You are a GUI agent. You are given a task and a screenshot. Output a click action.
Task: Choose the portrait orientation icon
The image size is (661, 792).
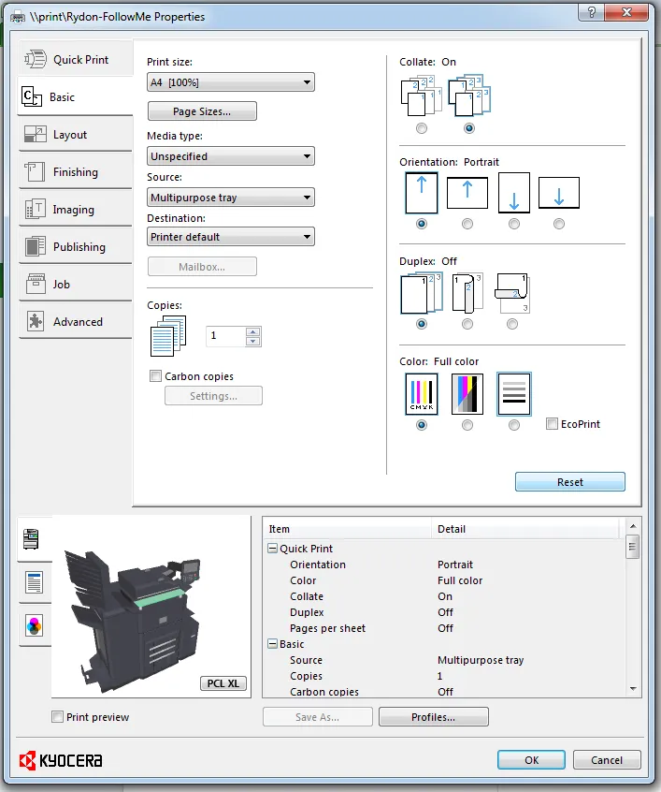422,193
